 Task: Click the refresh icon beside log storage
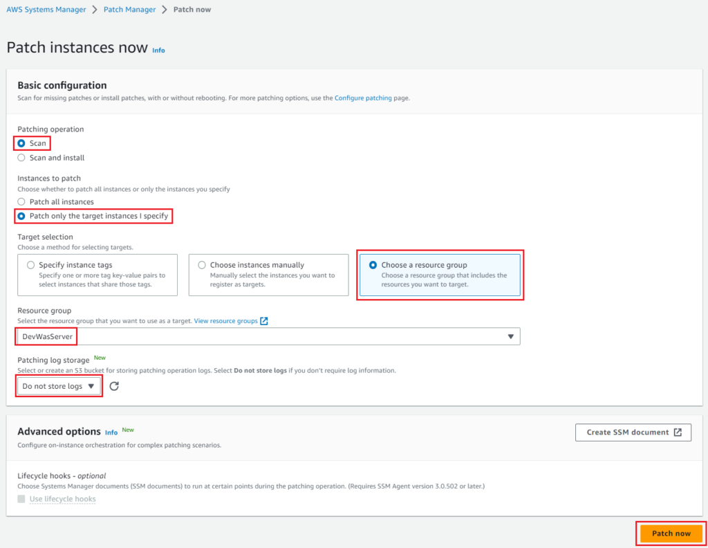point(114,386)
